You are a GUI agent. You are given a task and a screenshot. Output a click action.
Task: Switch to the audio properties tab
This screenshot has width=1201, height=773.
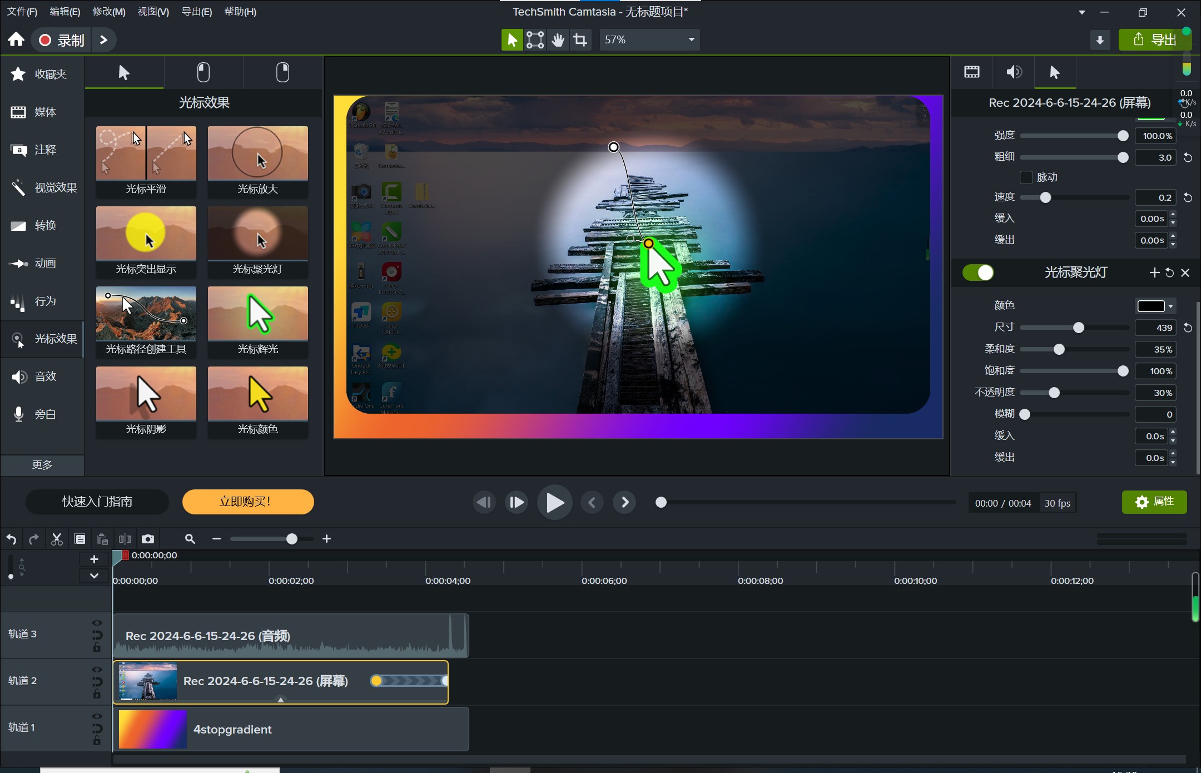pyautogui.click(x=1013, y=72)
